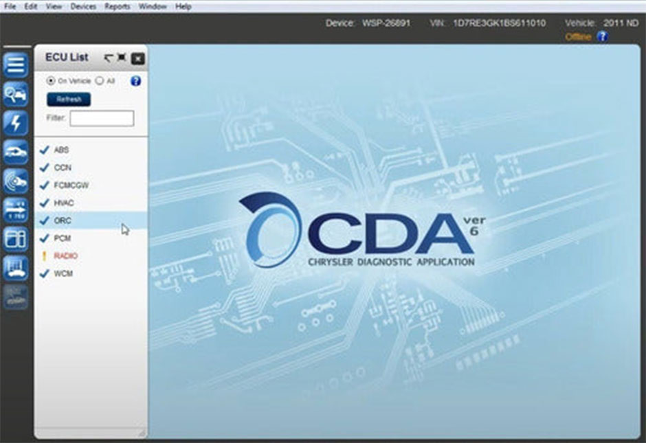Open the ECU List blue help icon
Image resolution: width=646 pixels, height=443 pixels.
click(x=135, y=80)
